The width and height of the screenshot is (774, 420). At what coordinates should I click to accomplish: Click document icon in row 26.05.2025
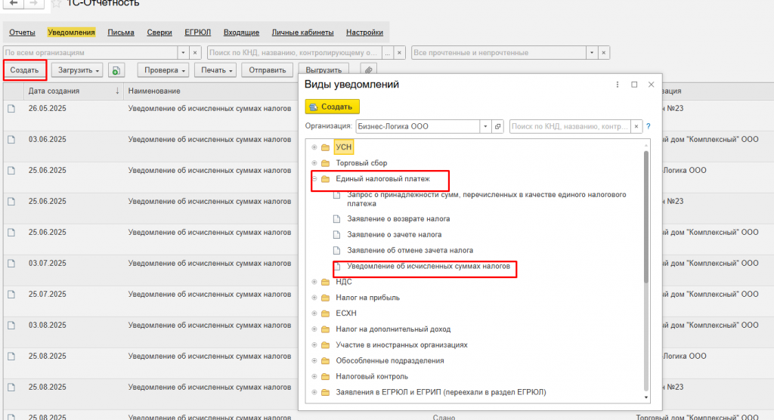[12, 109]
